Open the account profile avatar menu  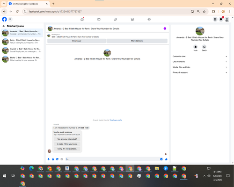(227, 19)
